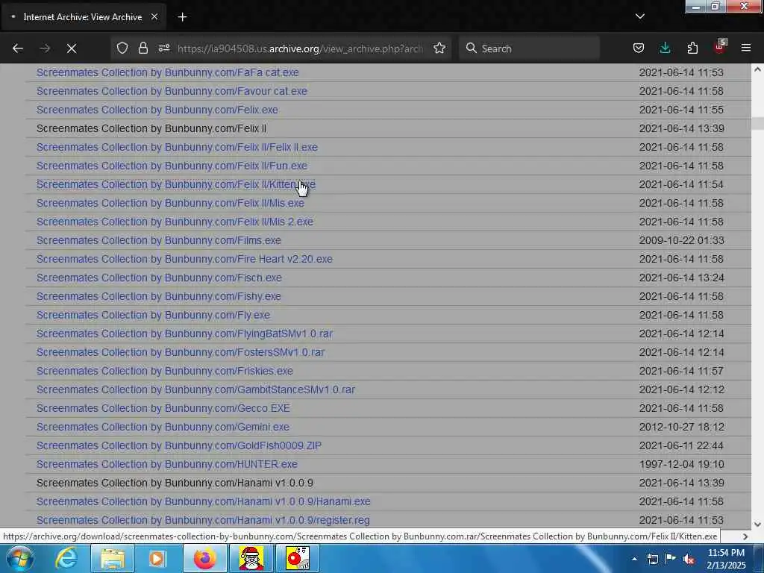764x573 pixels.
Task: Open site permissions icon in address bar
Action: [164, 48]
